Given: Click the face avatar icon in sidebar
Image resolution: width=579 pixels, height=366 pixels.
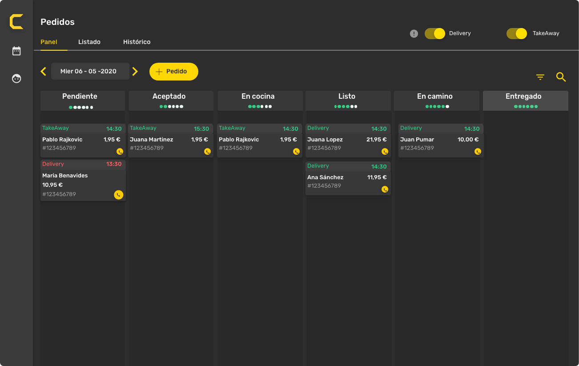Looking at the screenshot, I should pos(16,79).
